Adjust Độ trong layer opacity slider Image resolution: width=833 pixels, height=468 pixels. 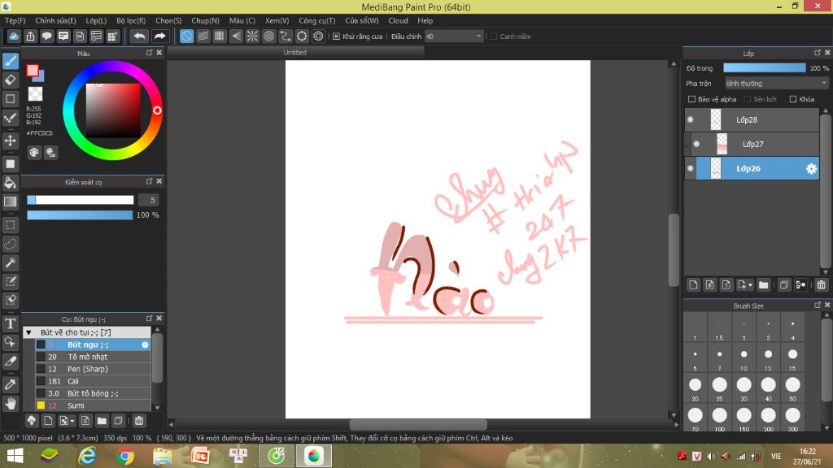(x=764, y=68)
